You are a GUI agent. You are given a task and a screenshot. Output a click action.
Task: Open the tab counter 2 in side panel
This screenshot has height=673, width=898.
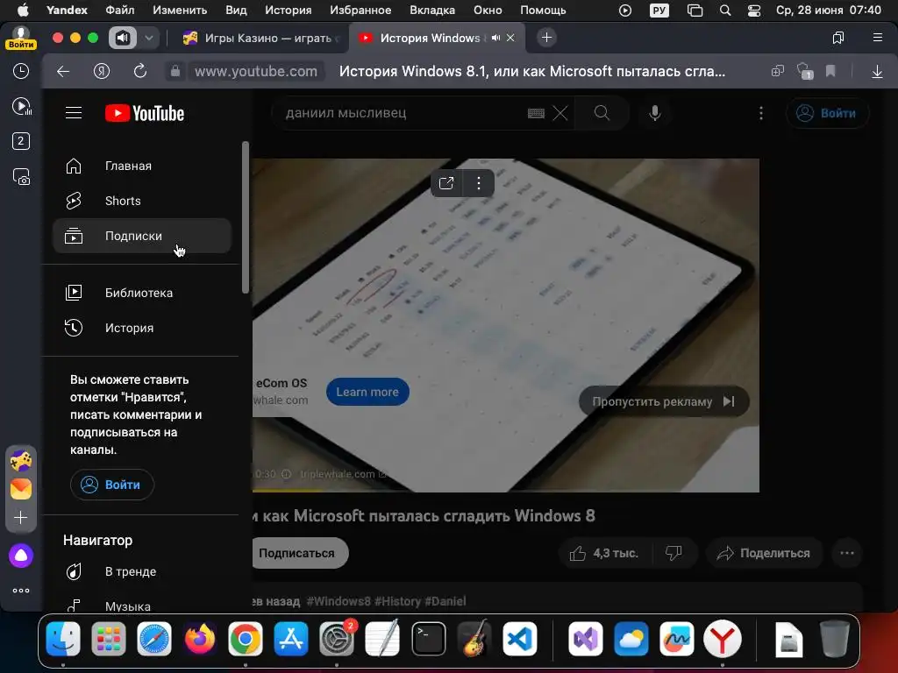point(21,141)
